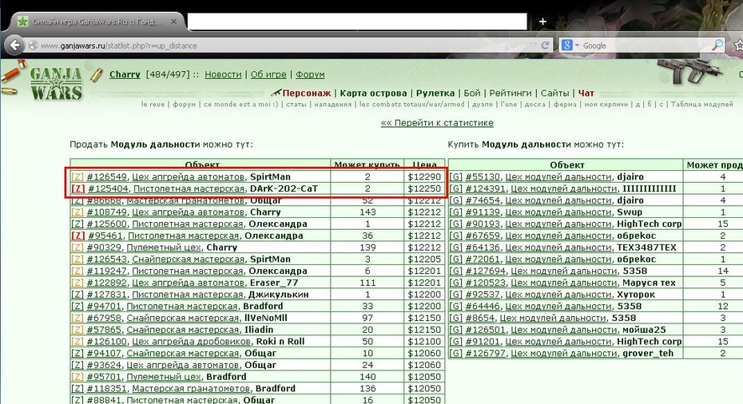Open the Google search engine dropdown

(570, 46)
